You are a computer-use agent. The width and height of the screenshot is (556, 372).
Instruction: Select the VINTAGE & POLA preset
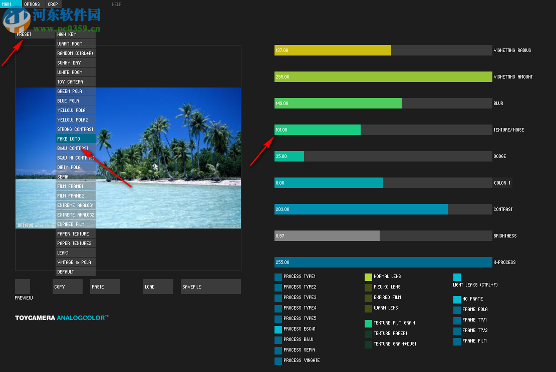pyautogui.click(x=76, y=262)
